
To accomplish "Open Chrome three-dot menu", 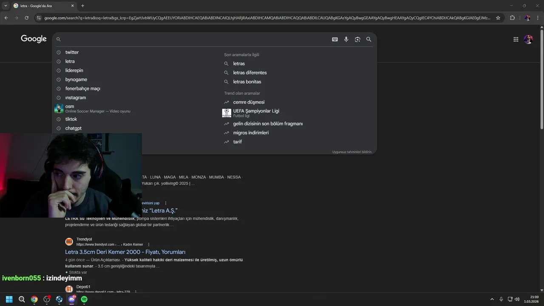I will click(x=538, y=18).
